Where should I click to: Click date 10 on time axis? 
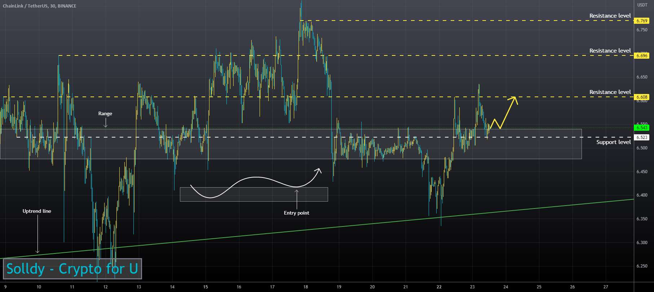coord(39,287)
